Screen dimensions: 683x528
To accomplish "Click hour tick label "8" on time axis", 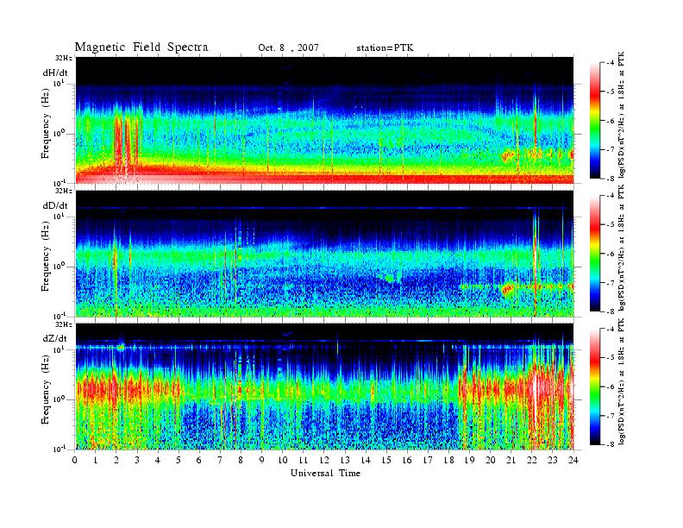I will (x=241, y=460).
